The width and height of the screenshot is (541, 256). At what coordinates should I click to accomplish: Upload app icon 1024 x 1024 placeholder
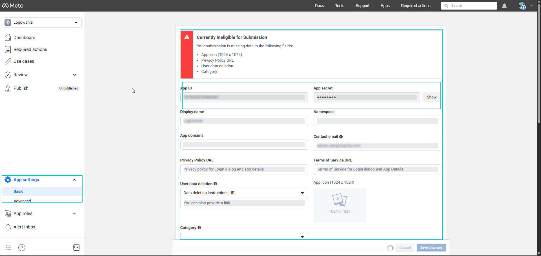[340, 205]
